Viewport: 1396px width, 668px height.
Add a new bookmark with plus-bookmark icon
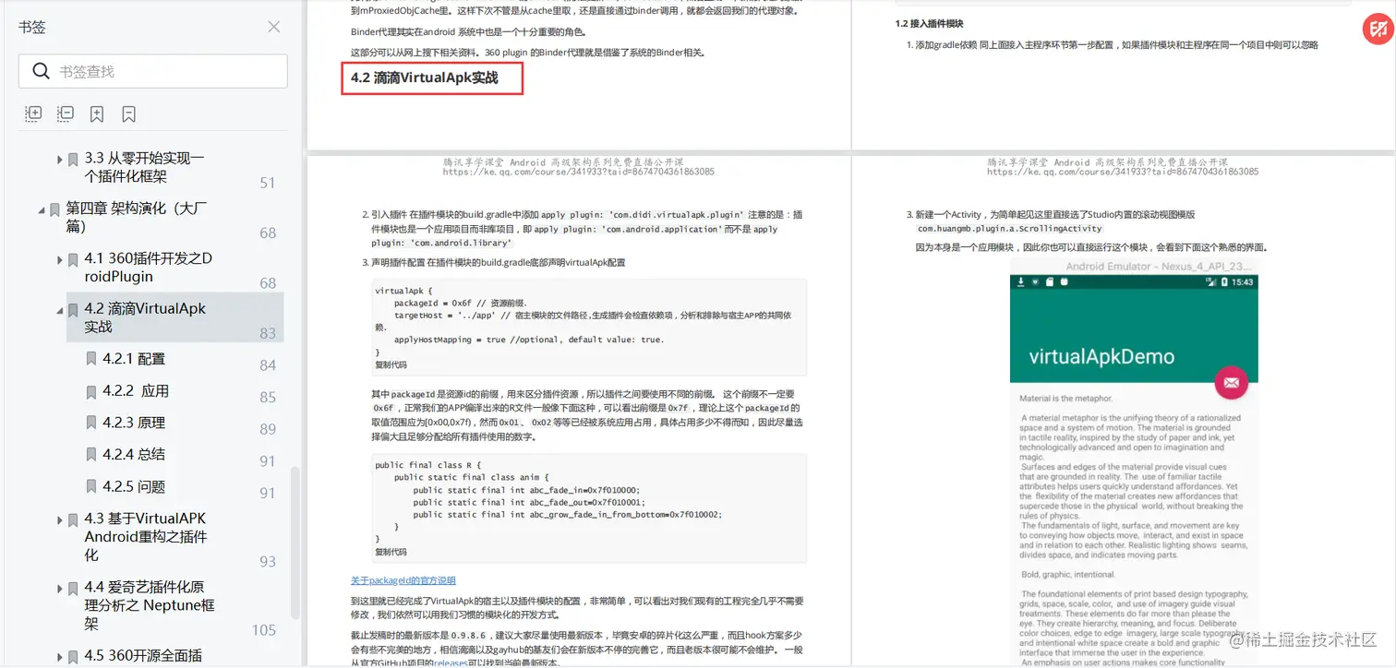tap(97, 113)
